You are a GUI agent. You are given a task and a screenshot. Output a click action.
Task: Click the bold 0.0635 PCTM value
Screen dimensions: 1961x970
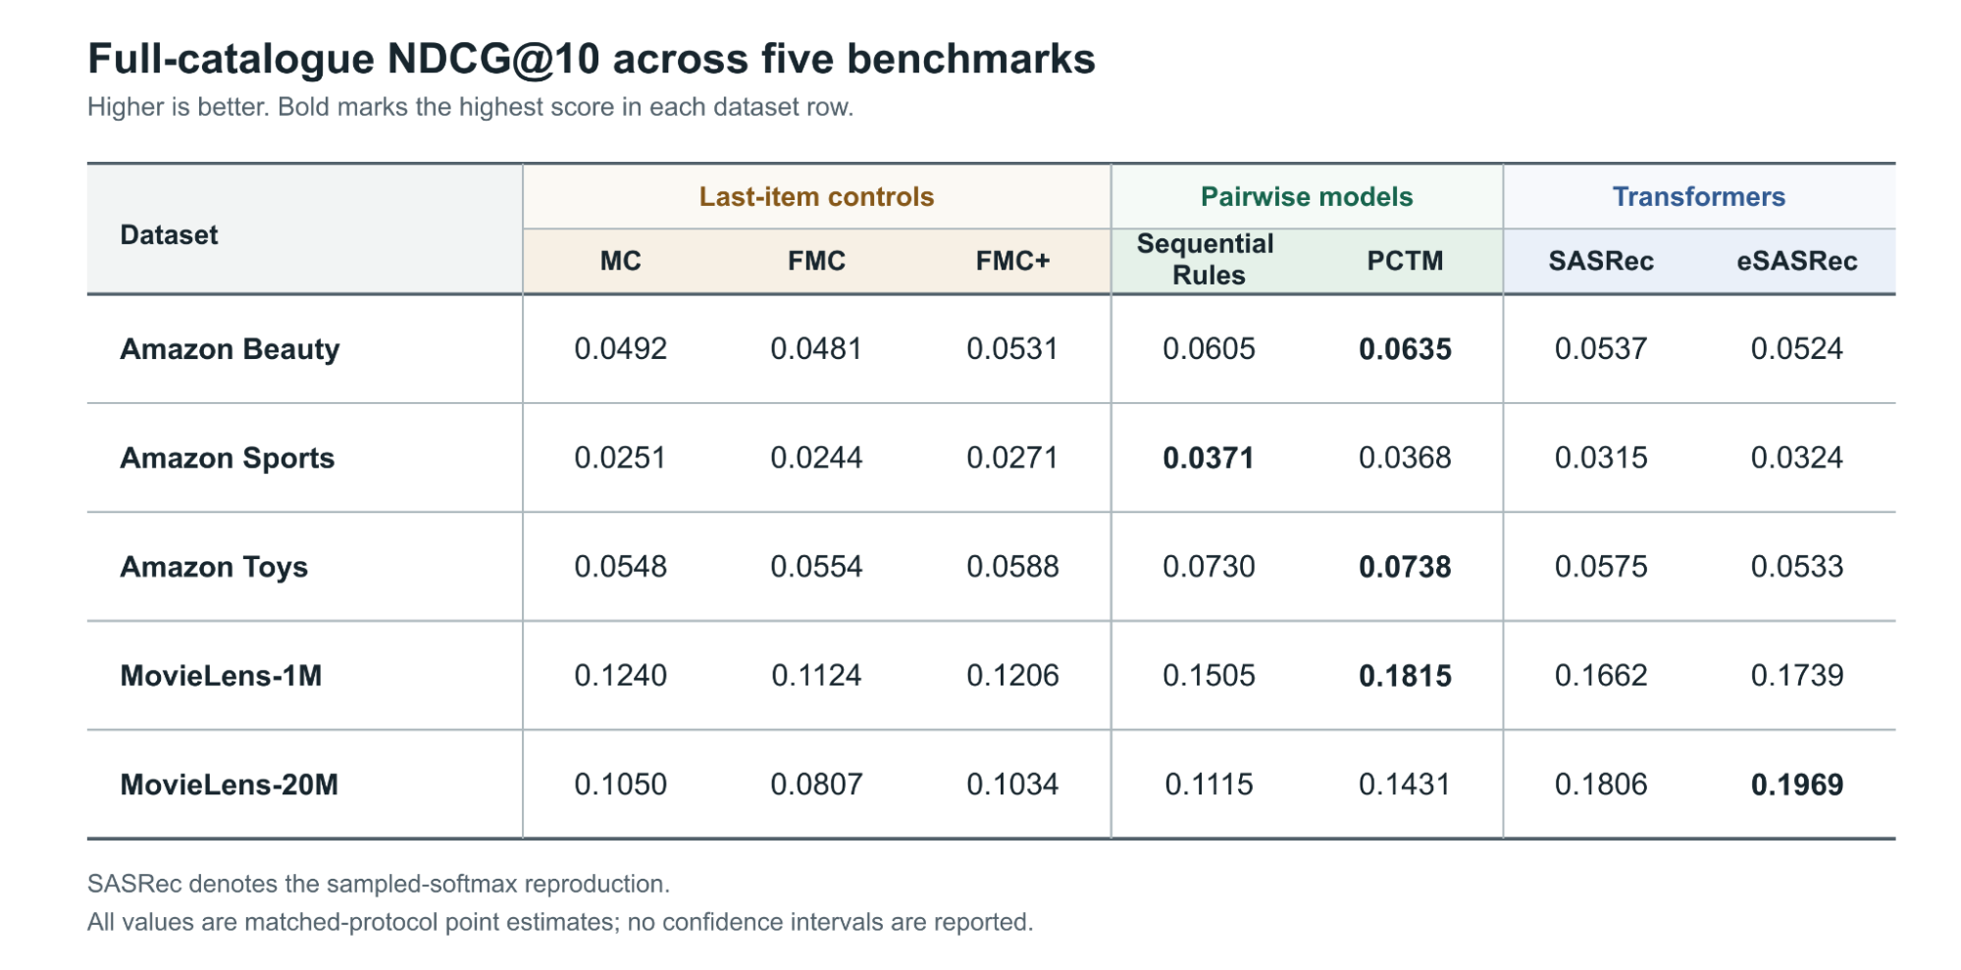pos(1405,349)
